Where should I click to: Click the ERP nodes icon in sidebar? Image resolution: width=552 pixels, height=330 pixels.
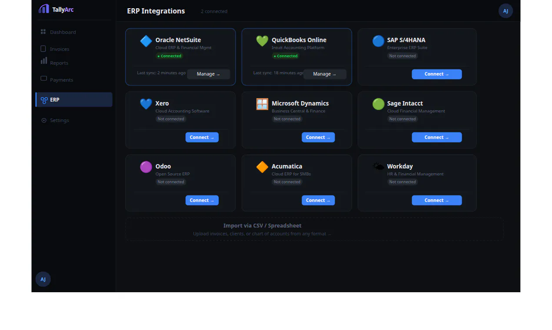pyautogui.click(x=44, y=100)
